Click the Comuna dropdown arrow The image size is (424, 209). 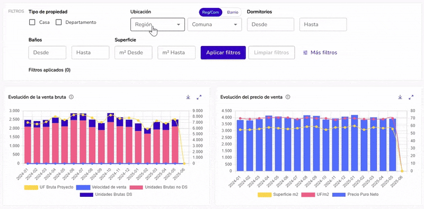[x=235, y=24]
